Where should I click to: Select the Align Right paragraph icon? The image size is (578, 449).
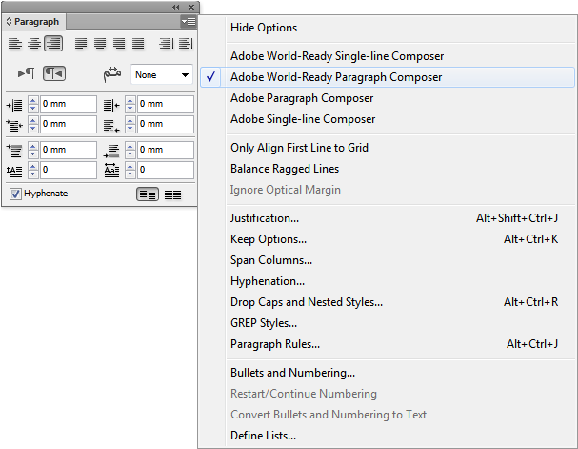(x=53, y=43)
